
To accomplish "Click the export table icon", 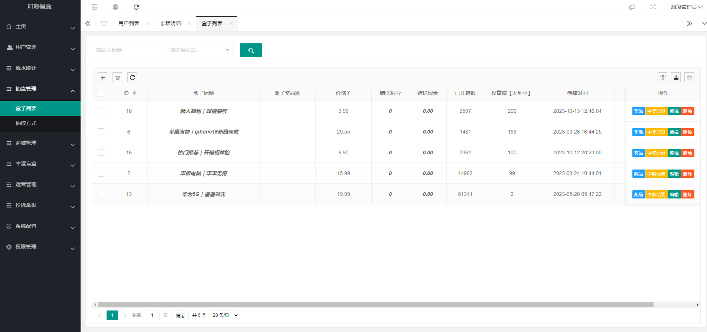I will (676, 77).
